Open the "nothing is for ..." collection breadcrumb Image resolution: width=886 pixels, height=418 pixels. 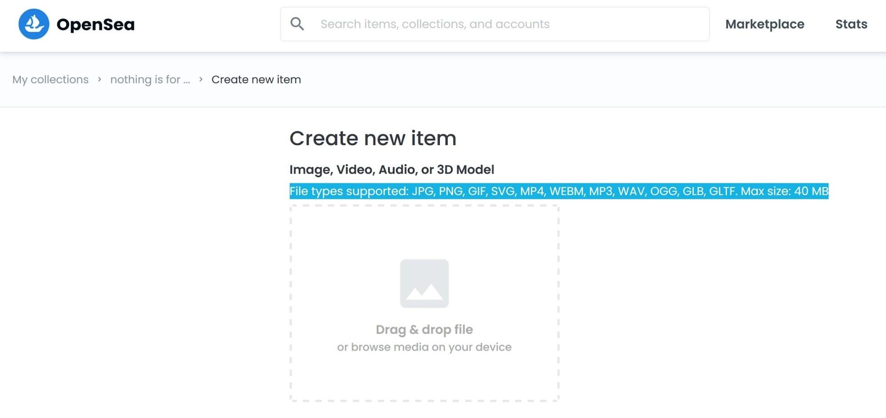click(x=150, y=79)
